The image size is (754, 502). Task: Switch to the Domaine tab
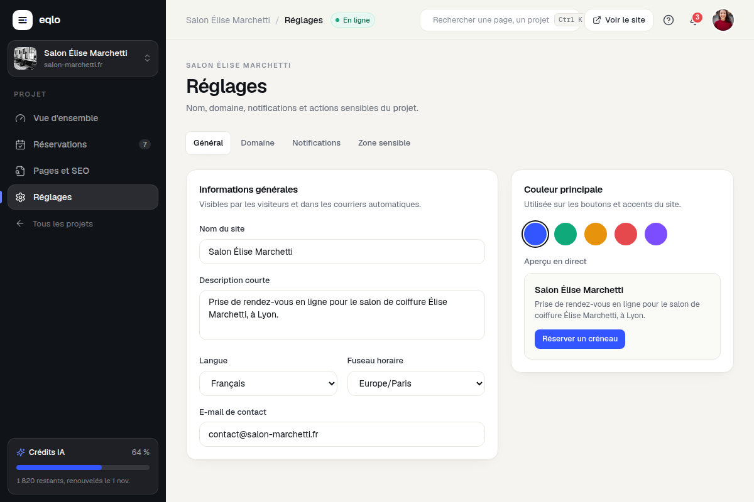tap(258, 143)
